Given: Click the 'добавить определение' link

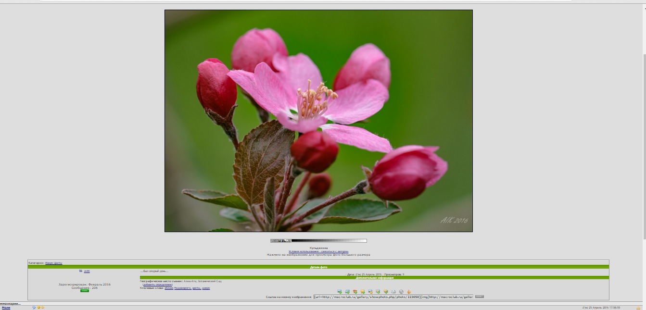Looking at the screenshot, I should tap(157, 285).
